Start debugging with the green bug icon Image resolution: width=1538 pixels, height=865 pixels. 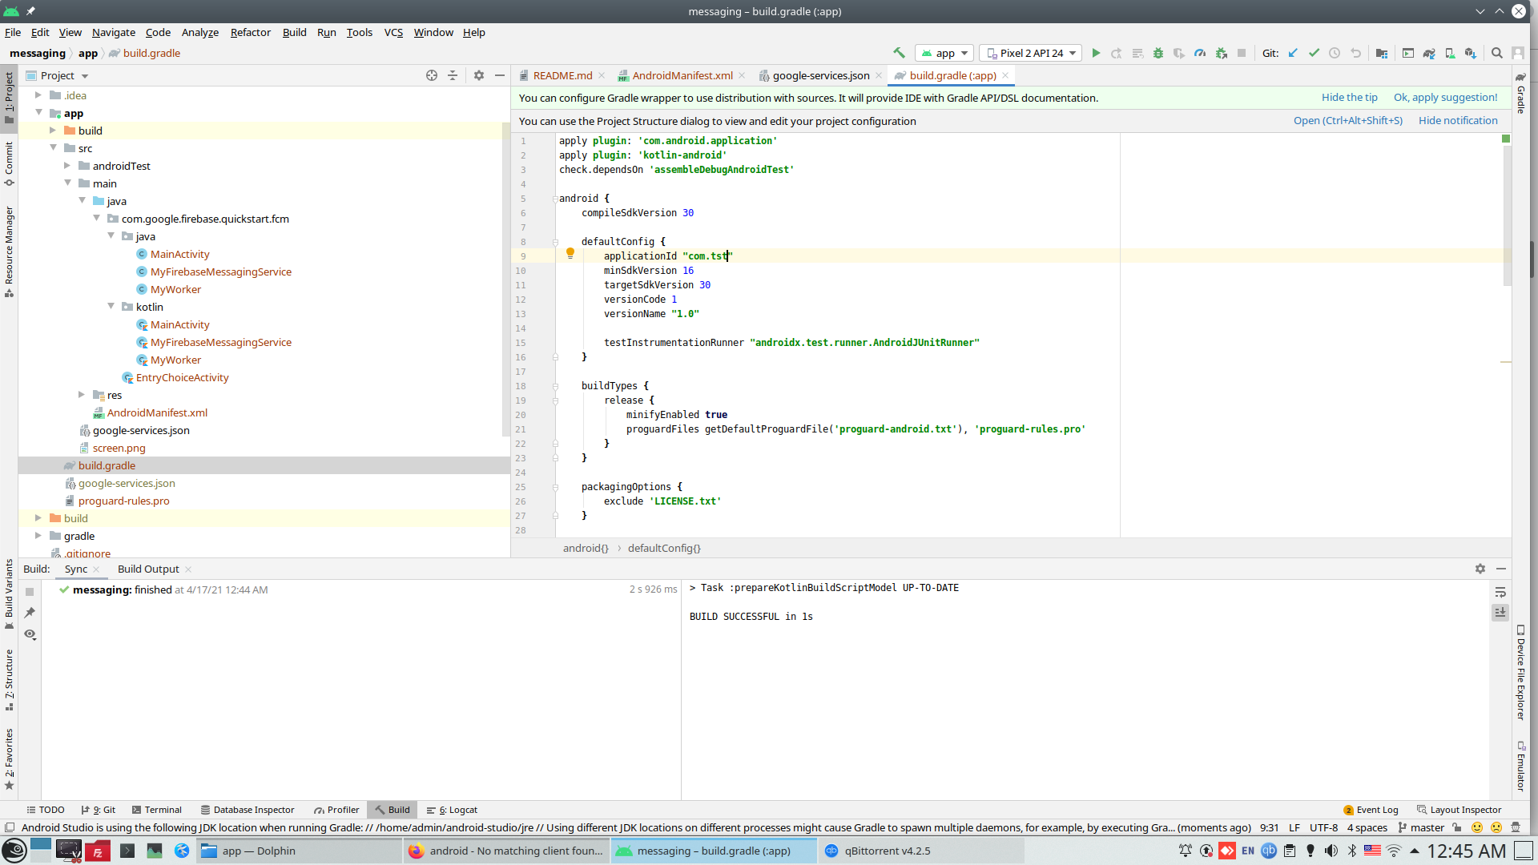(1158, 53)
